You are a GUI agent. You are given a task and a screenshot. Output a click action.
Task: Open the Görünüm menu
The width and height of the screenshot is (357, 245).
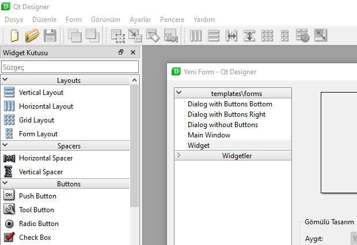pos(105,20)
